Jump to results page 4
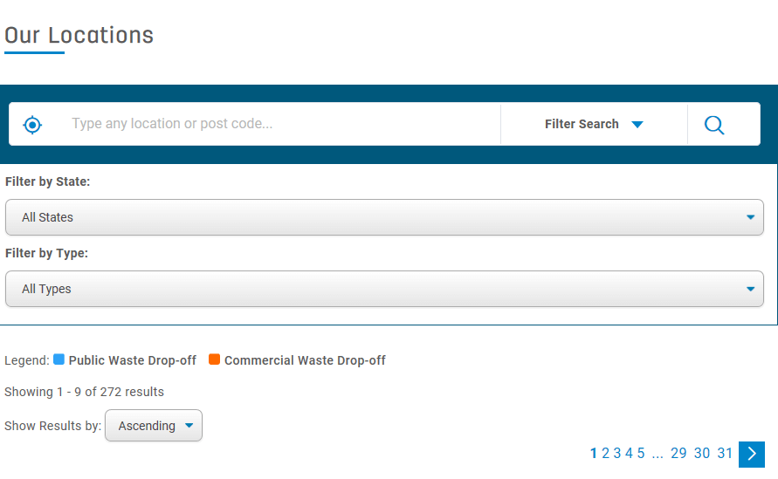The image size is (778, 479). coord(629,453)
